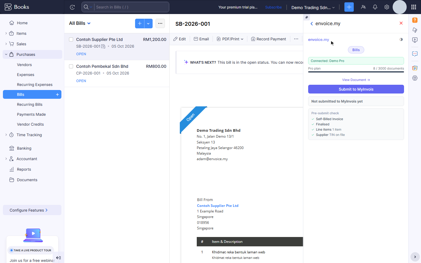Viewport: 421px width, 263px height.
Task: Open Configure Features
Action: point(32,210)
